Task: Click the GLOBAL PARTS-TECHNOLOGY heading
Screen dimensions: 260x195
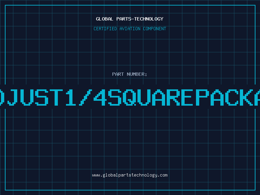Action: 130,19
